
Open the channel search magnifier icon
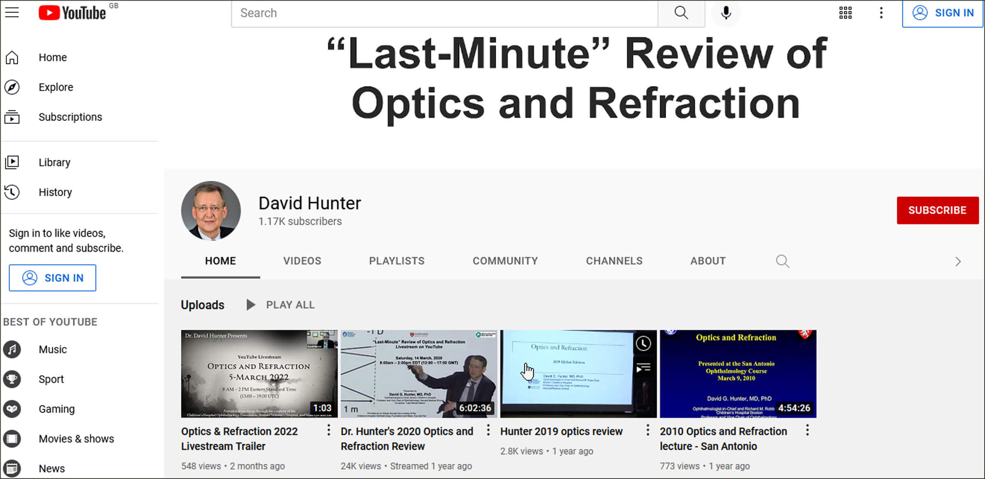tap(782, 261)
